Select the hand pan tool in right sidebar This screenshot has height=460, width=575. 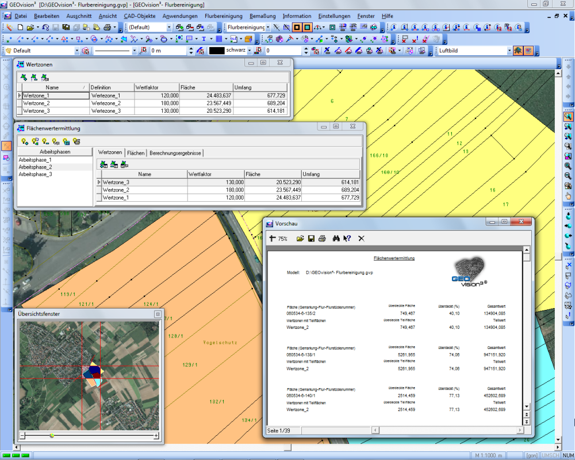(568, 195)
